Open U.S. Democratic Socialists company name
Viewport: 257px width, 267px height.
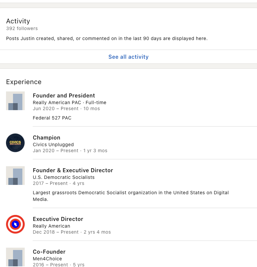coord(63,177)
